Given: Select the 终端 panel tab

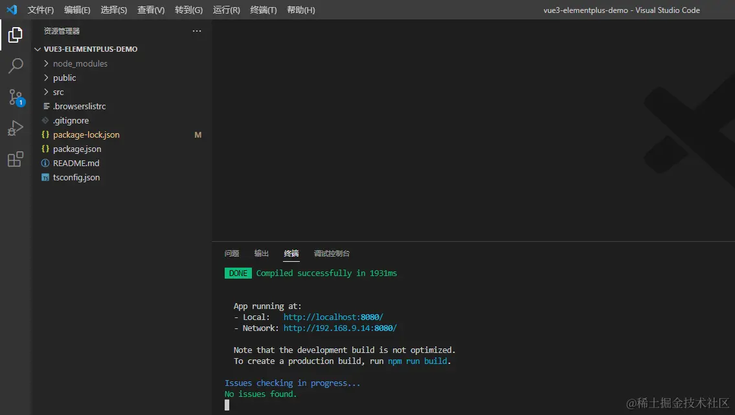Looking at the screenshot, I should point(291,253).
